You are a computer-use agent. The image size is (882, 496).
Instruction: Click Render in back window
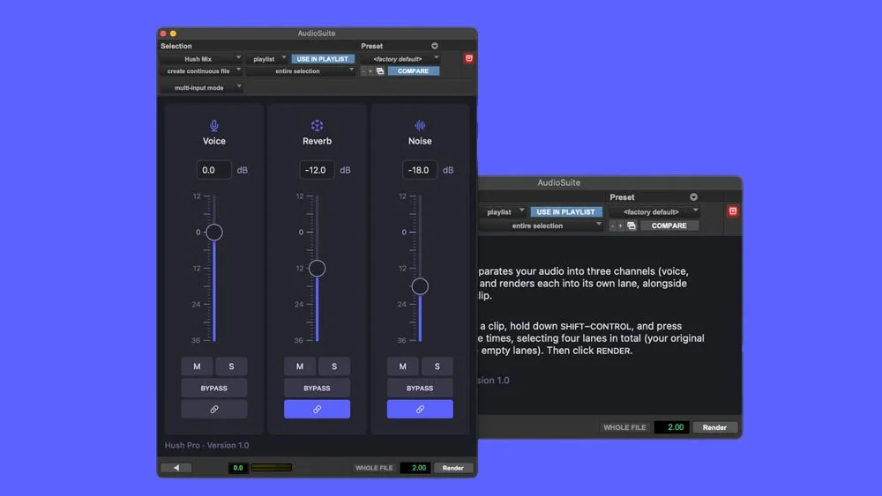pos(714,427)
